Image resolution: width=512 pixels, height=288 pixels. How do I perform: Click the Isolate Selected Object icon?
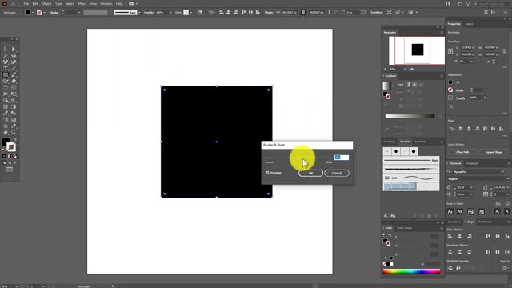390,13
